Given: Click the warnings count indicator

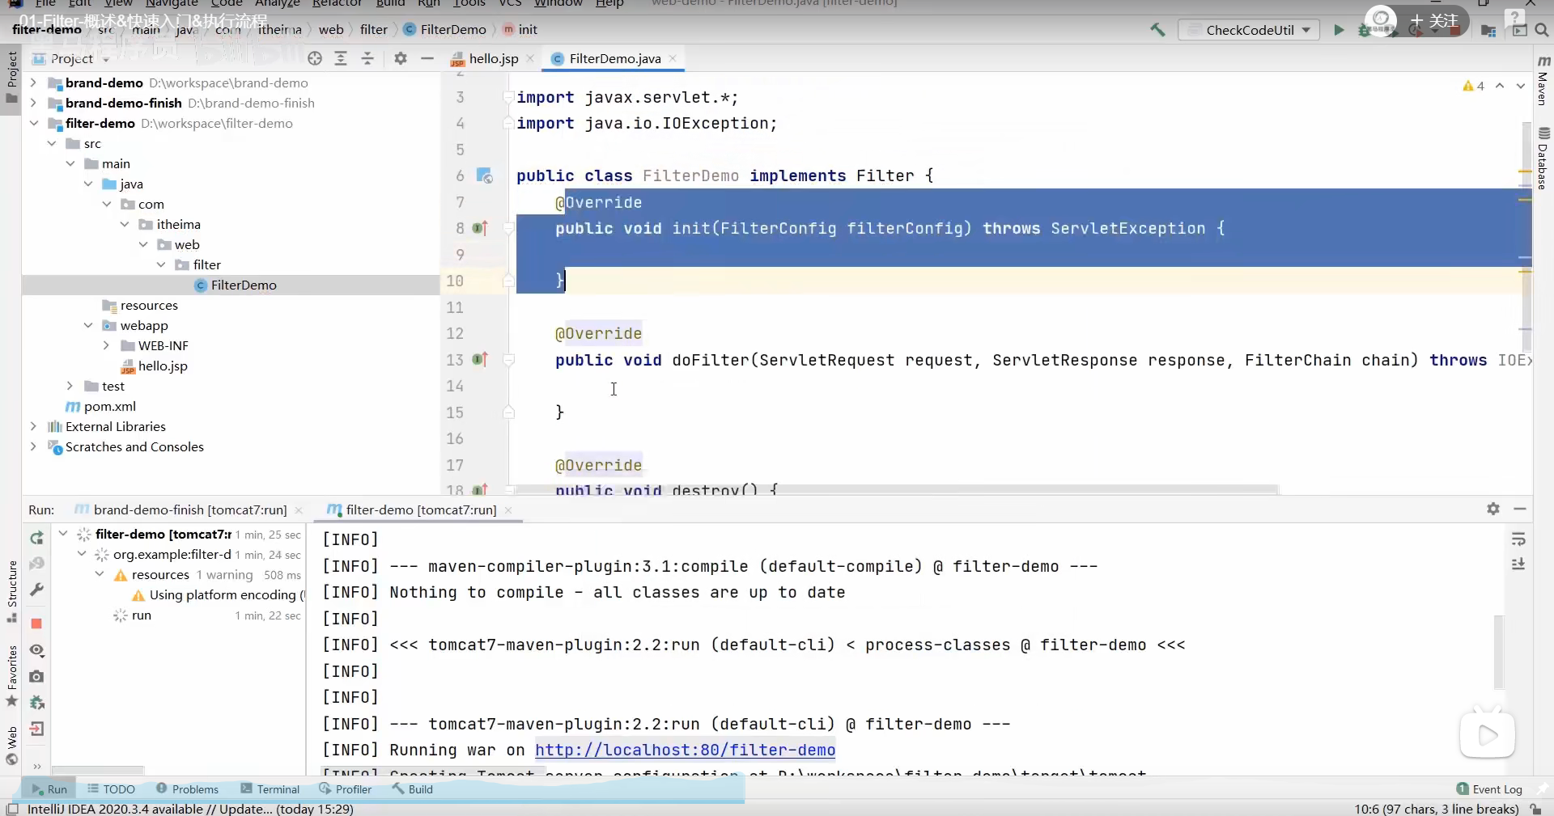Looking at the screenshot, I should [x=1474, y=86].
